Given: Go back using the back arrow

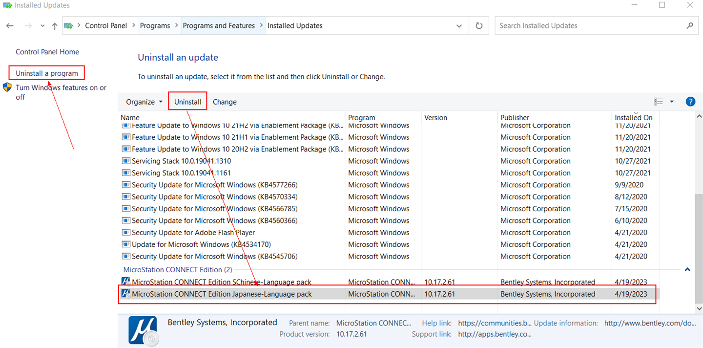Looking at the screenshot, I should (x=10, y=26).
